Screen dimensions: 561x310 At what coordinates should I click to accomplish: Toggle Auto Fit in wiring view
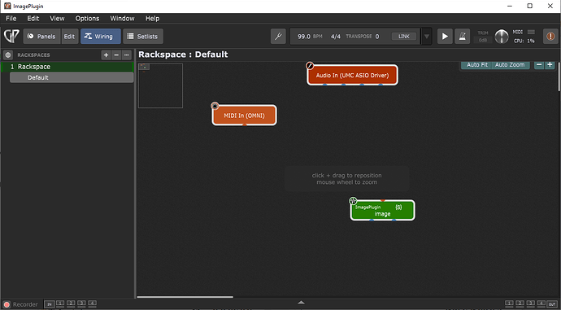click(x=477, y=65)
